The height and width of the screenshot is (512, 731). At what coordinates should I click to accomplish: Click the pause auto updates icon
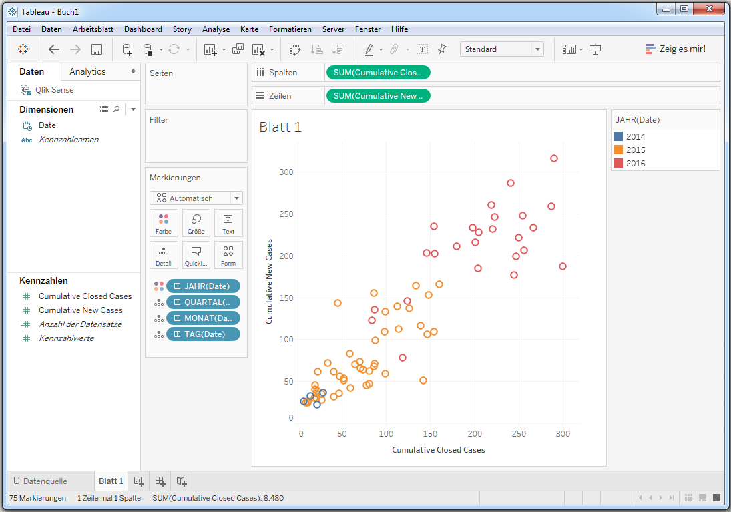(x=148, y=49)
